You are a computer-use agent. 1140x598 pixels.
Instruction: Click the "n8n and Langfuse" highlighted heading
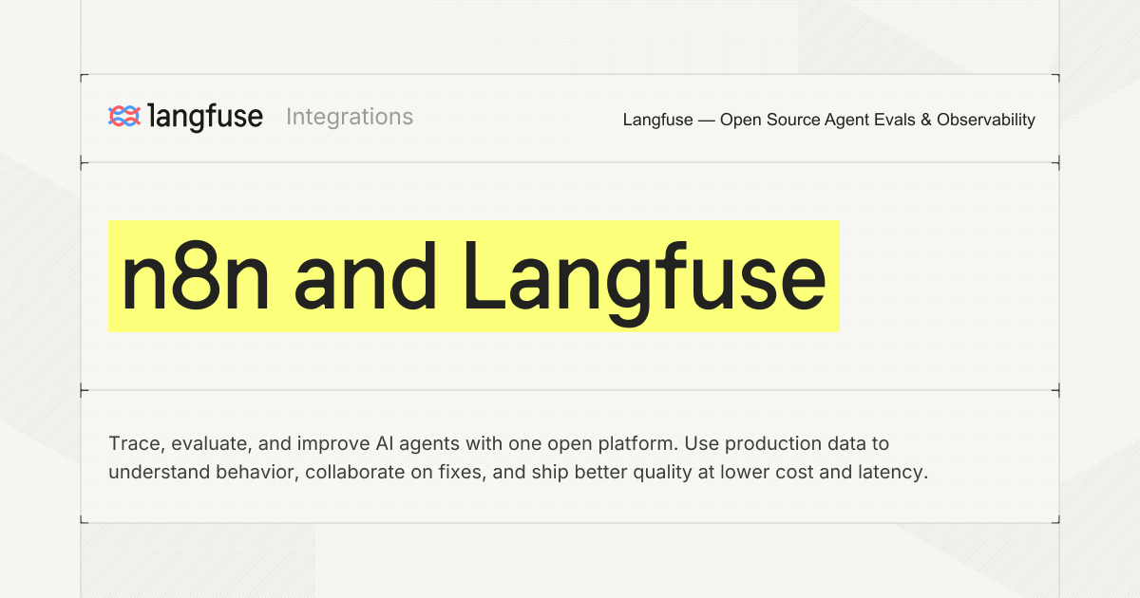[474, 276]
